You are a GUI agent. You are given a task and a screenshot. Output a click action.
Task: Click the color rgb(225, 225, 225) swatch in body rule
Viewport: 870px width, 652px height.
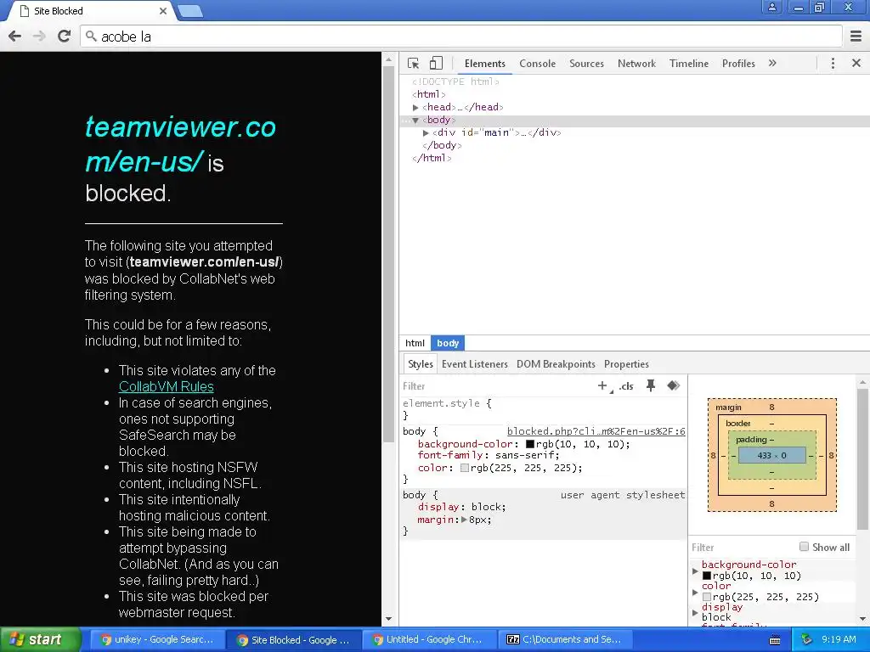coord(465,468)
